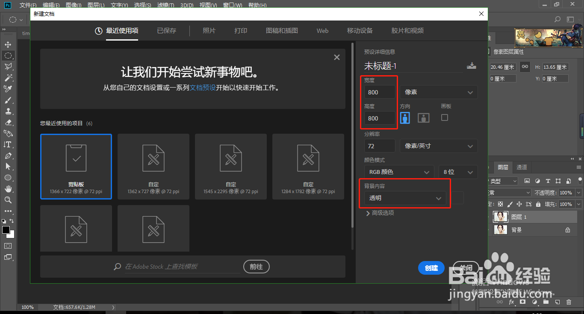The image size is (584, 314).
Task: Select the Path Selection arrow tool
Action: coord(8,167)
